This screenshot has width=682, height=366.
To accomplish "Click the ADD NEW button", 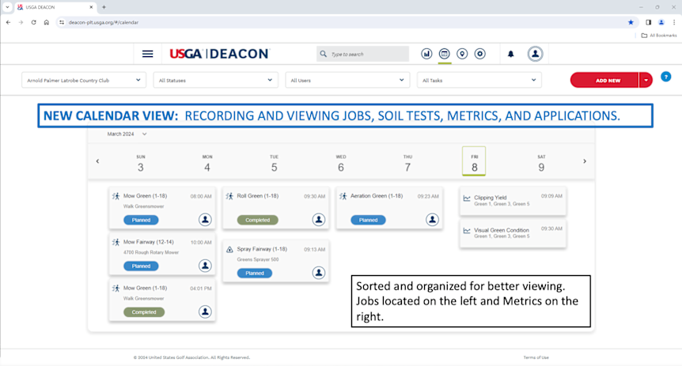I will point(604,80).
